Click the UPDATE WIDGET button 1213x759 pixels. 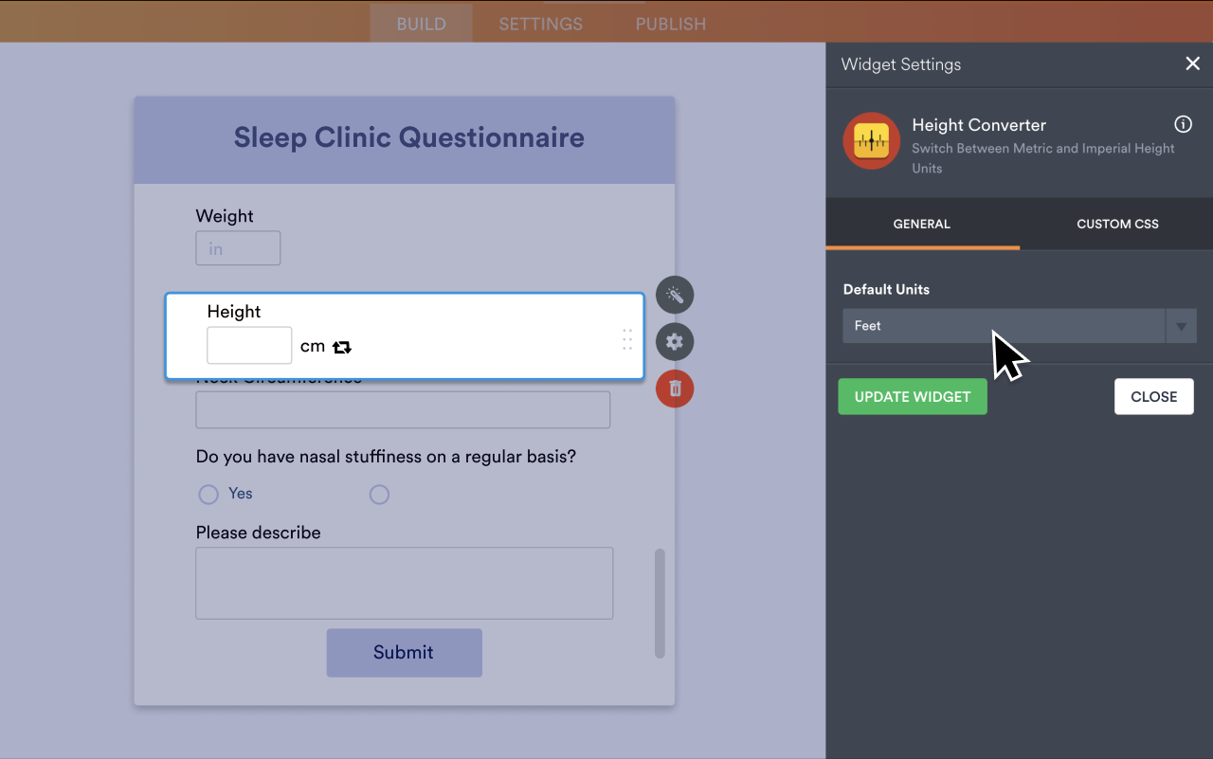912,396
